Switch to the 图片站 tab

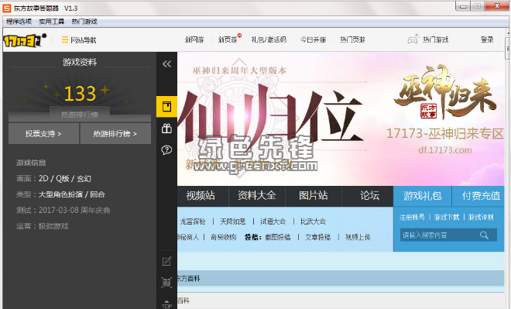(x=314, y=196)
